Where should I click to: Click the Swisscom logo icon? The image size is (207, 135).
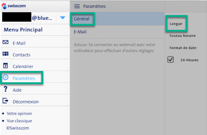tap(4, 5)
